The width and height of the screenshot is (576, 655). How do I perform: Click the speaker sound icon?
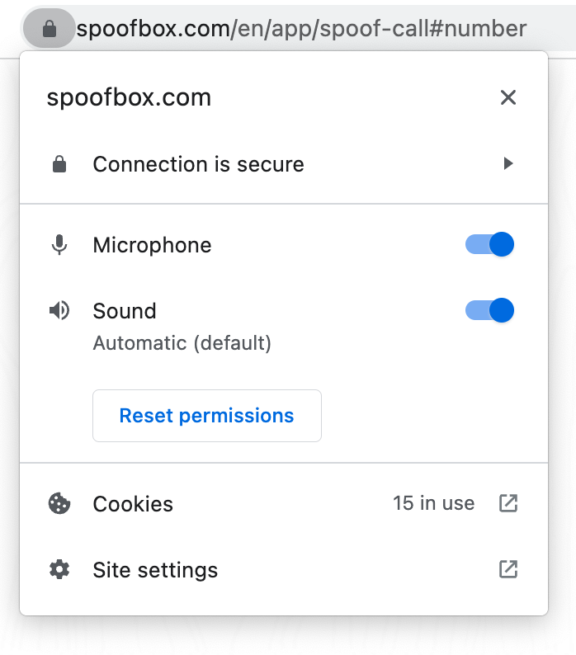point(59,311)
